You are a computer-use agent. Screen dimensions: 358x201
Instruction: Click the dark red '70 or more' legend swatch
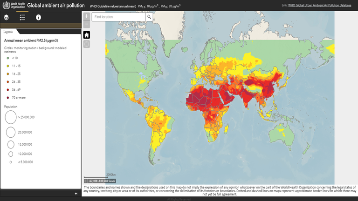click(8, 97)
